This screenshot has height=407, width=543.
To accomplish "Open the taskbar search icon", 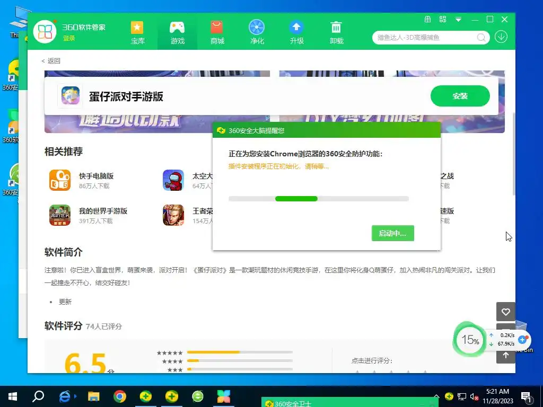I will pos(38,396).
